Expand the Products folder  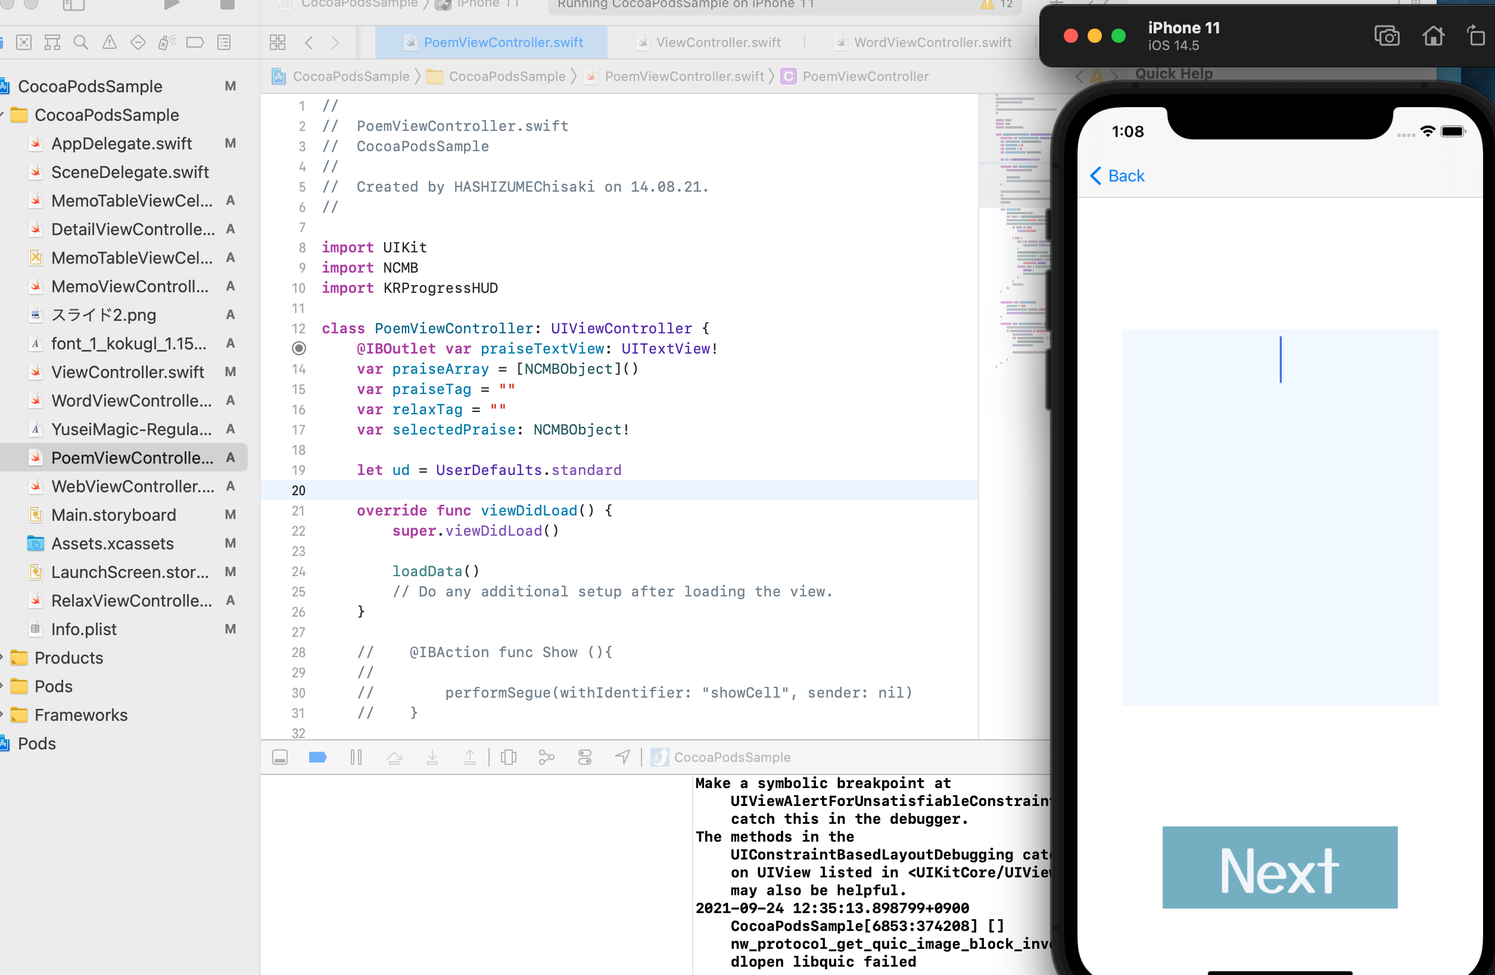[x=2, y=657]
